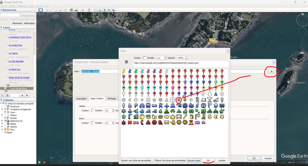Pick the picnic table icon
The height and width of the screenshot is (166, 308).
click(x=173, y=111)
